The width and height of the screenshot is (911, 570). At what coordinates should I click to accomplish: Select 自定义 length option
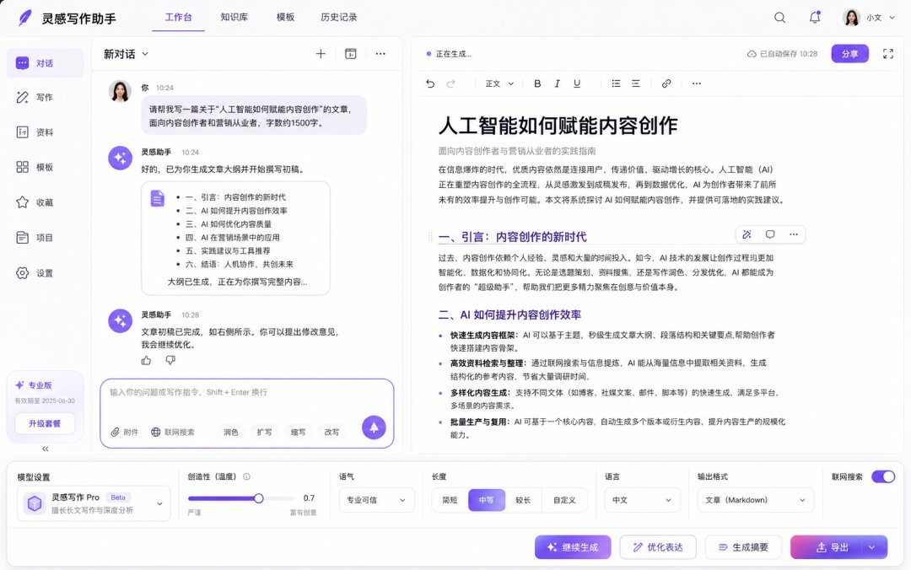(x=564, y=500)
